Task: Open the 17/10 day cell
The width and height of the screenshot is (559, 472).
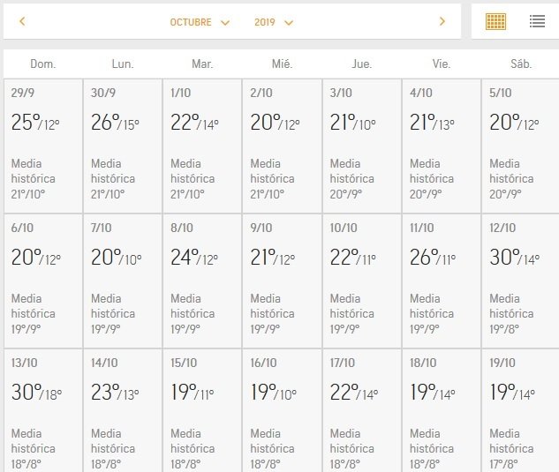Action: 362,411
